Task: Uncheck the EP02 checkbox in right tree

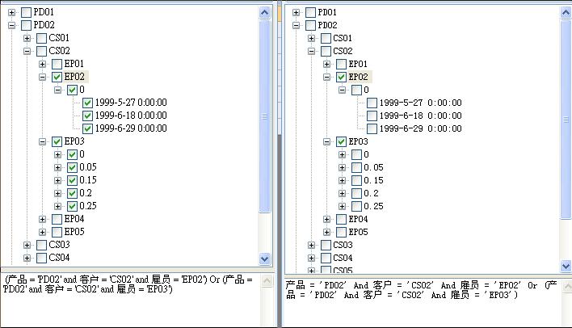Action: tap(341, 77)
